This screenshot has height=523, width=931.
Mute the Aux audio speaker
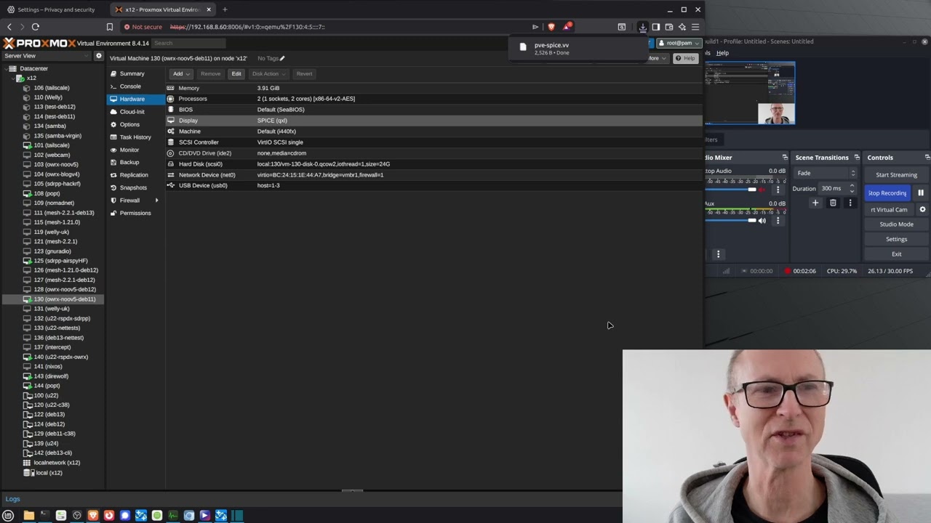point(762,221)
